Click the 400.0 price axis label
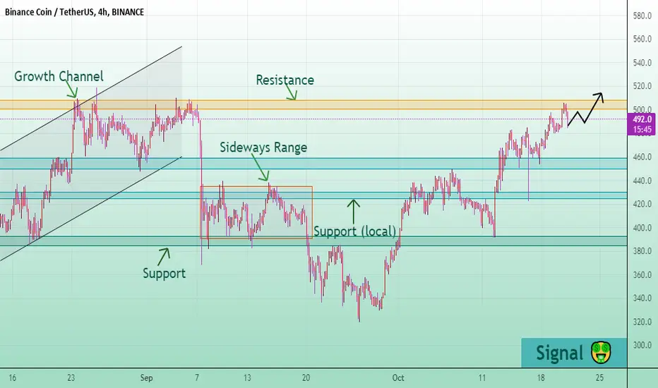The image size is (658, 388). pos(642,228)
